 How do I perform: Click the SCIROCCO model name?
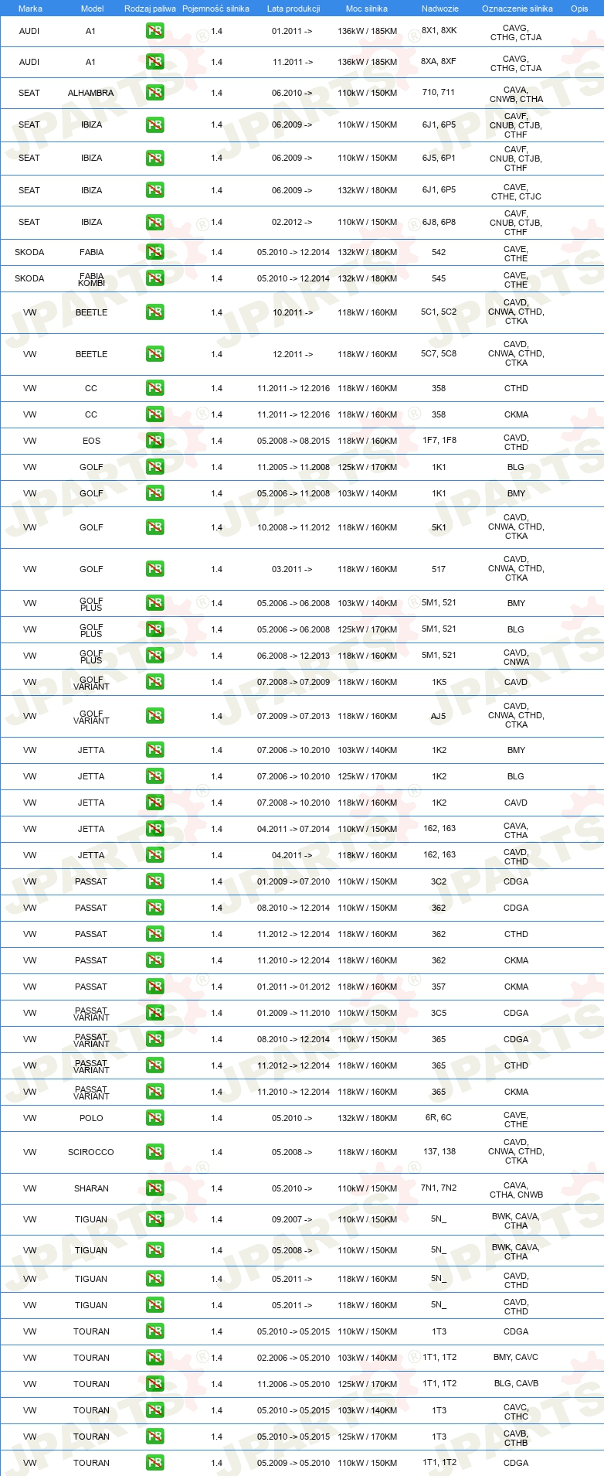[x=90, y=1152]
